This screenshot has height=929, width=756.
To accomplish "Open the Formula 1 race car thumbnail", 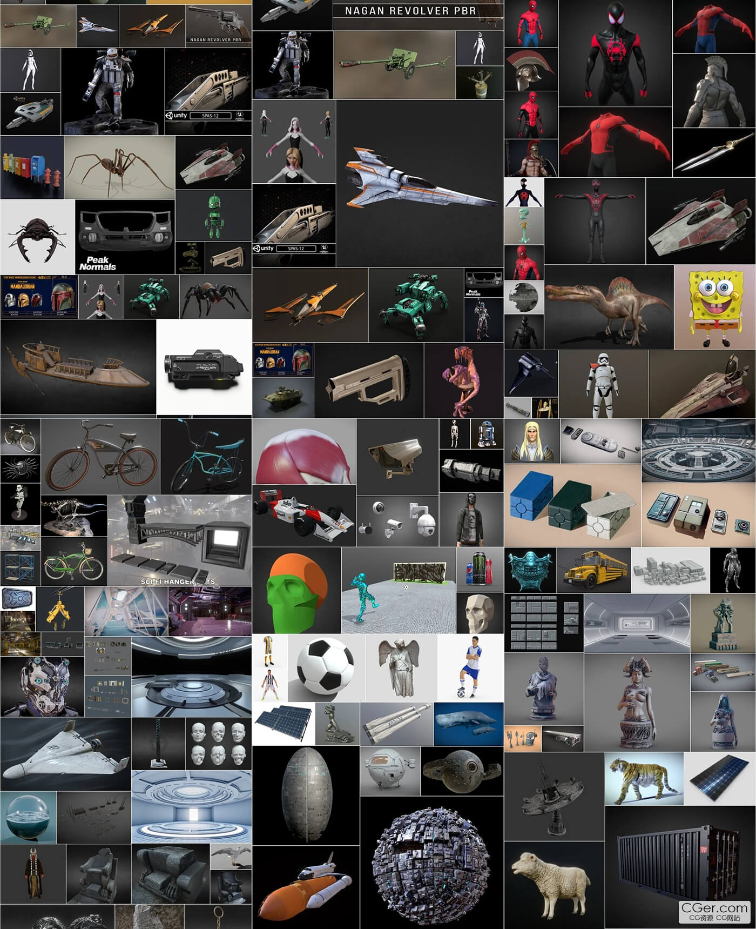I will (304, 516).
